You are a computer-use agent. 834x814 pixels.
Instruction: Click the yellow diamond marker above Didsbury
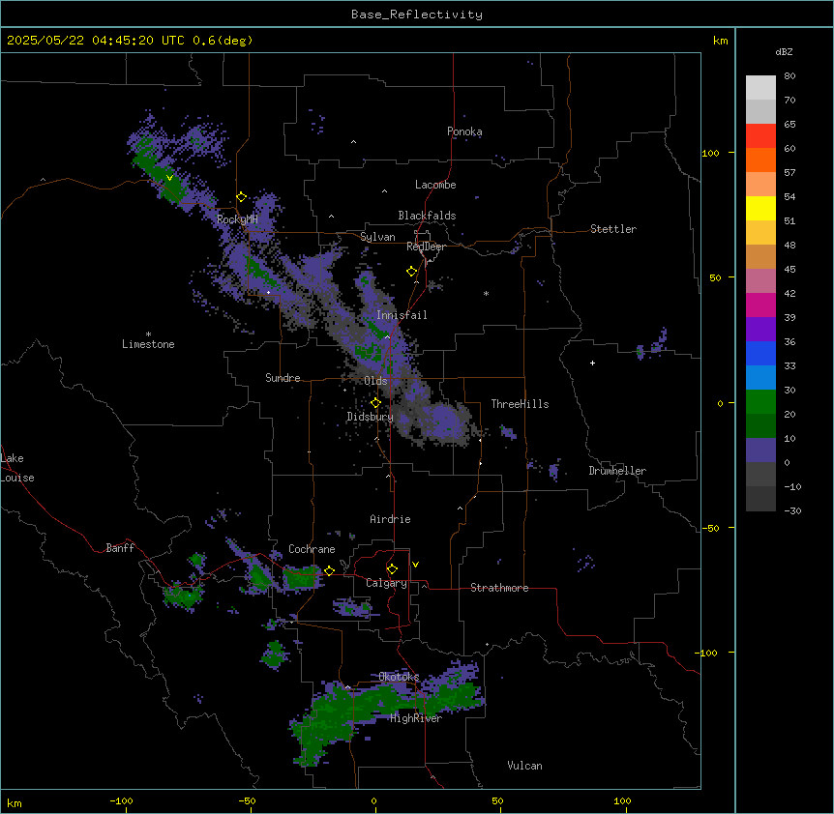pyautogui.click(x=375, y=403)
